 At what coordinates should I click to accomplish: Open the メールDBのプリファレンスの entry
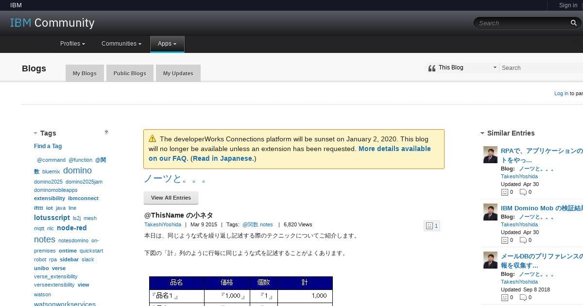click(x=542, y=260)
